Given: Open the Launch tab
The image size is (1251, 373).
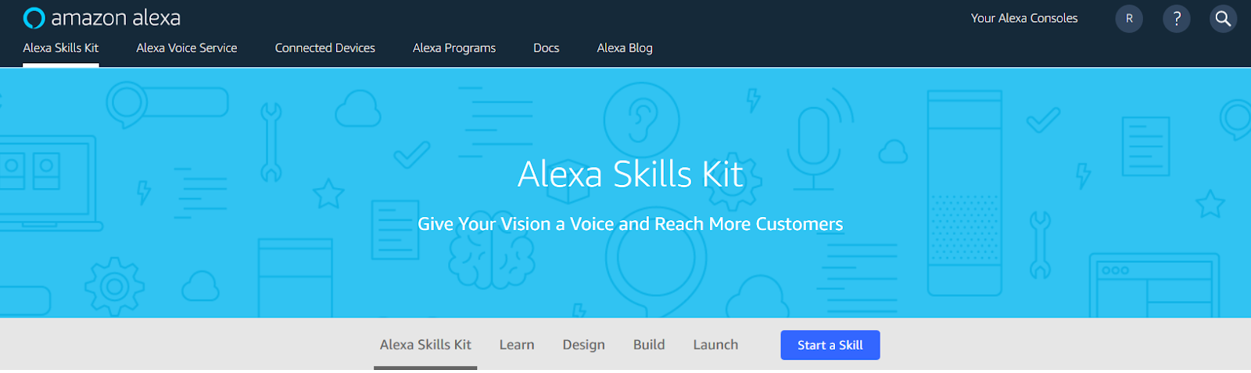Looking at the screenshot, I should [x=715, y=344].
